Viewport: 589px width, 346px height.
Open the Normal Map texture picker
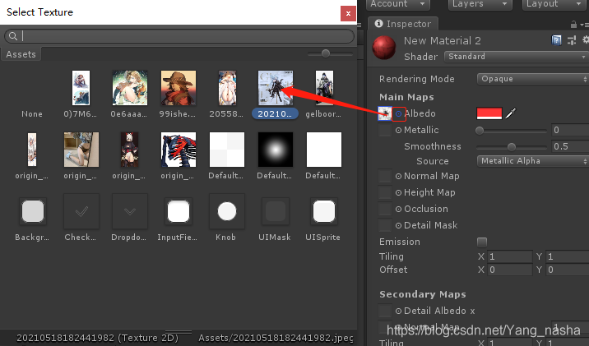[398, 176]
